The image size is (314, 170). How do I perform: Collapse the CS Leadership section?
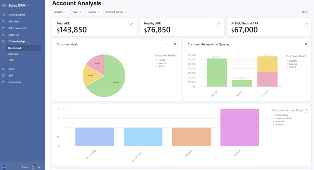(x=17, y=41)
